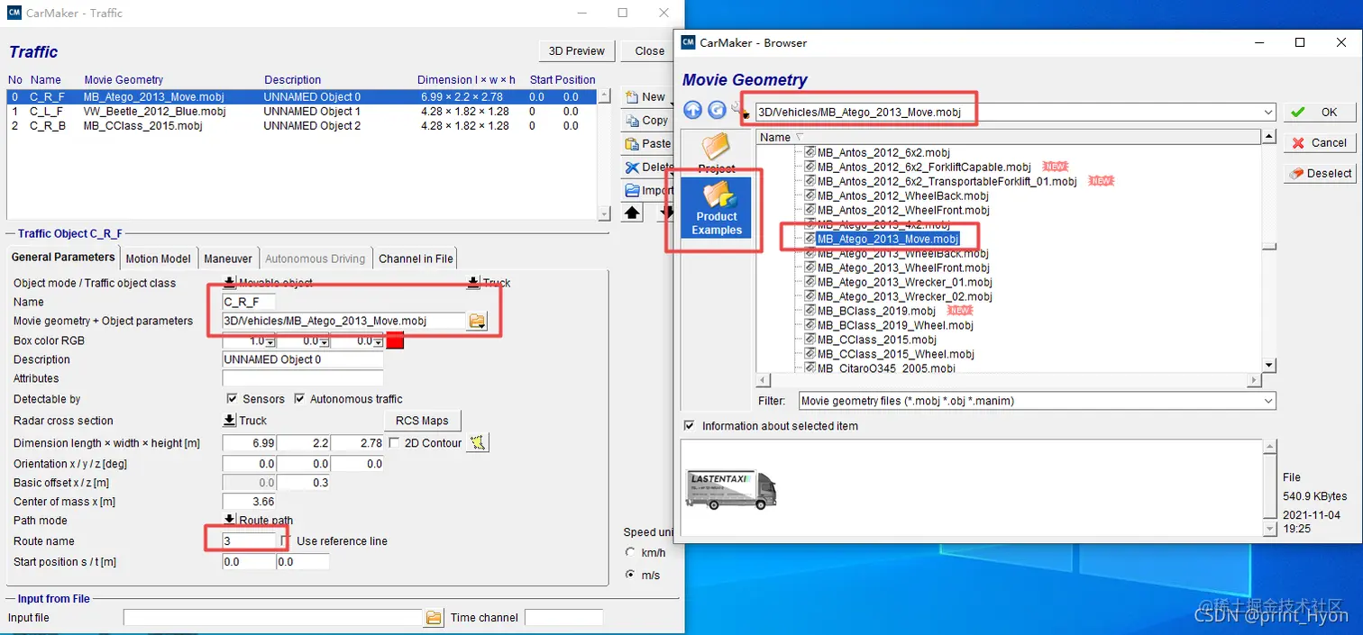Click OK button in Browser dialog
The height and width of the screenshot is (635, 1363).
[x=1320, y=113]
